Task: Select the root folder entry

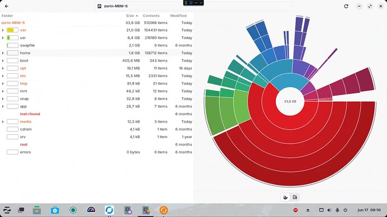Action: click(x=24, y=145)
